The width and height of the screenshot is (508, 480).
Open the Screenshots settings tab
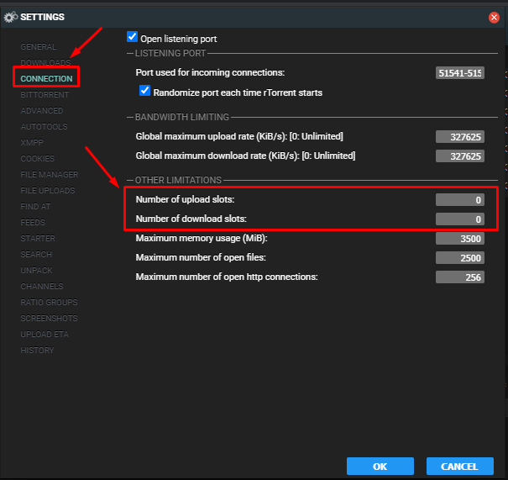49,318
